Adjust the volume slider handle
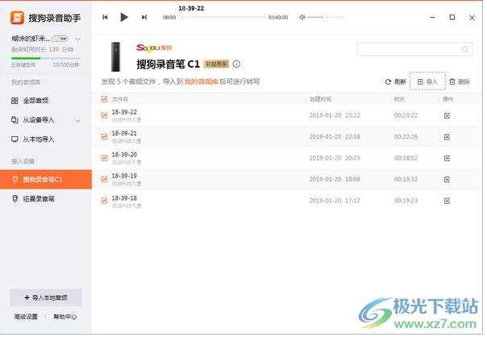This screenshot has width=487, height=337. click(x=324, y=17)
